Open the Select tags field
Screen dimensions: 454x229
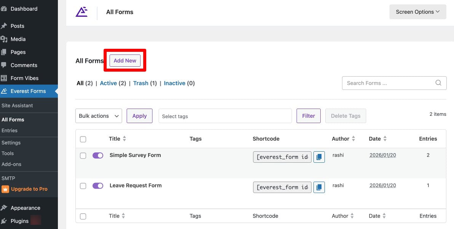click(225, 116)
